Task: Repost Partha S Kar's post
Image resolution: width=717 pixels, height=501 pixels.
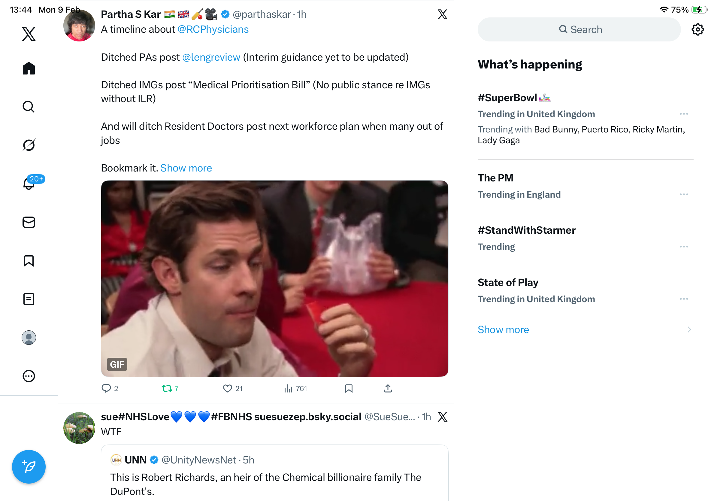Action: [x=167, y=388]
